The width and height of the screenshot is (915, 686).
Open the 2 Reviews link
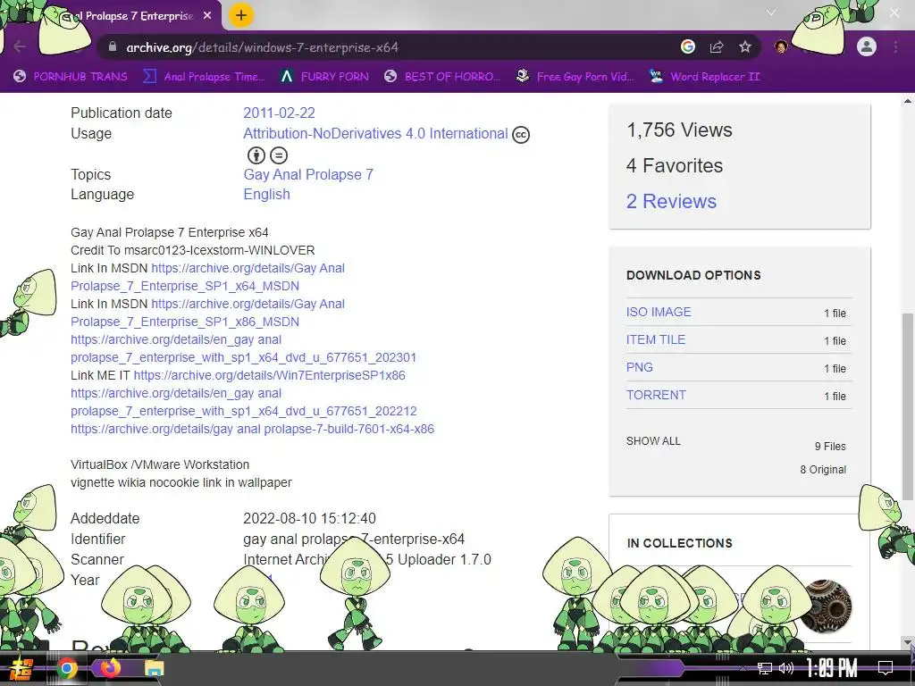pyautogui.click(x=671, y=201)
